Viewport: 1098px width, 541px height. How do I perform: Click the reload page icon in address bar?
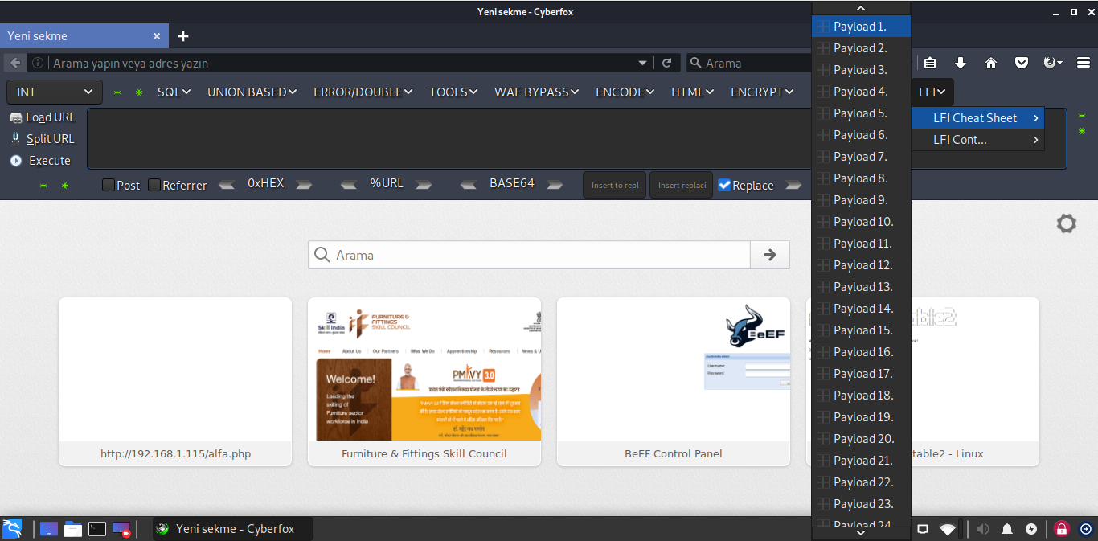click(666, 63)
